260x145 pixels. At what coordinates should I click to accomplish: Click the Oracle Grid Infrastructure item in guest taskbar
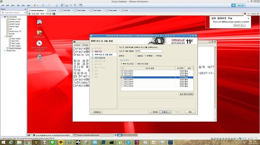(94, 135)
